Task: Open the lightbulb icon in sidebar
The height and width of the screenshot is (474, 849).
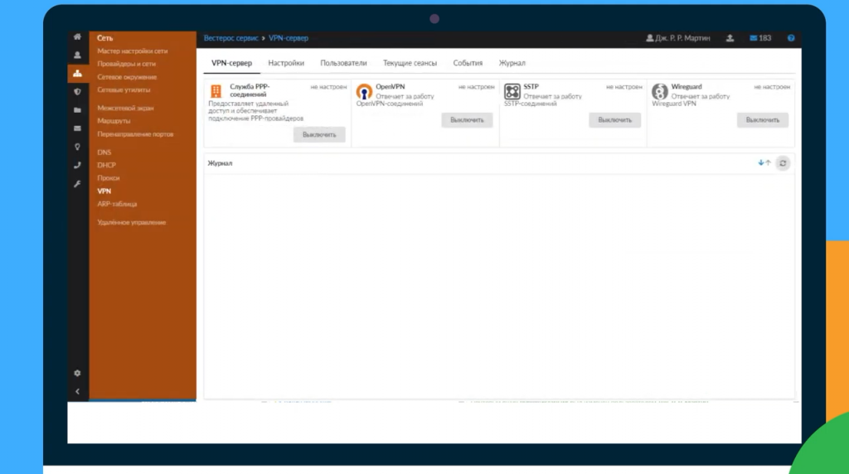Action: 77,148
